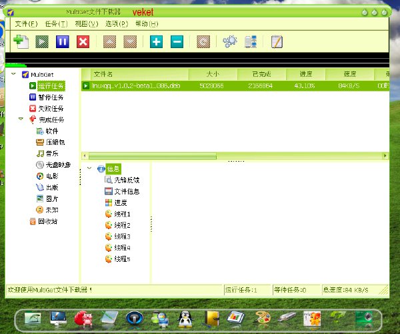Open the 图片 category

click(52, 198)
